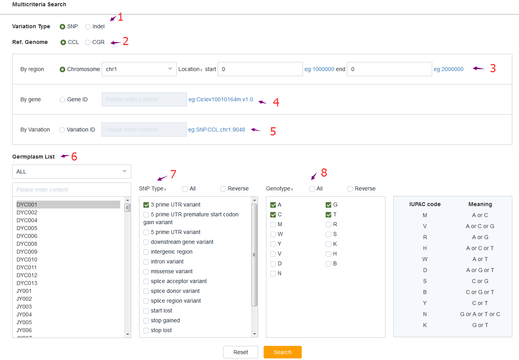Screen dimensions: 519x360
Task: Click the location end input field
Action: [389, 69]
